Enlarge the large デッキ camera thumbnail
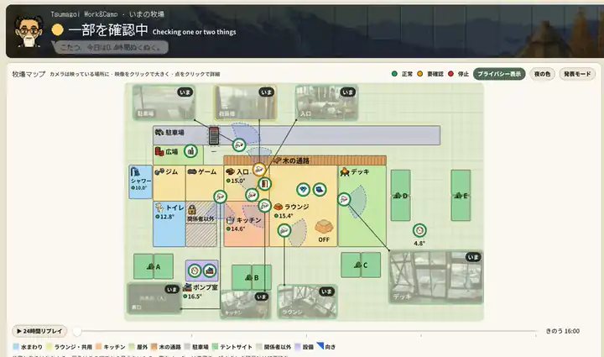 click(435, 277)
